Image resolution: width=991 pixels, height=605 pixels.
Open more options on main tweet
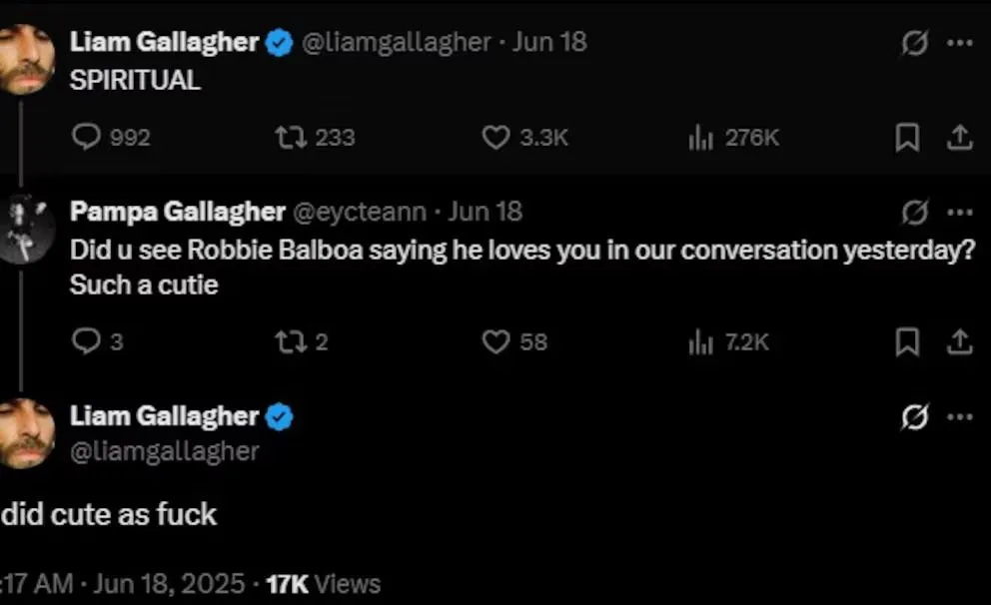tap(960, 417)
